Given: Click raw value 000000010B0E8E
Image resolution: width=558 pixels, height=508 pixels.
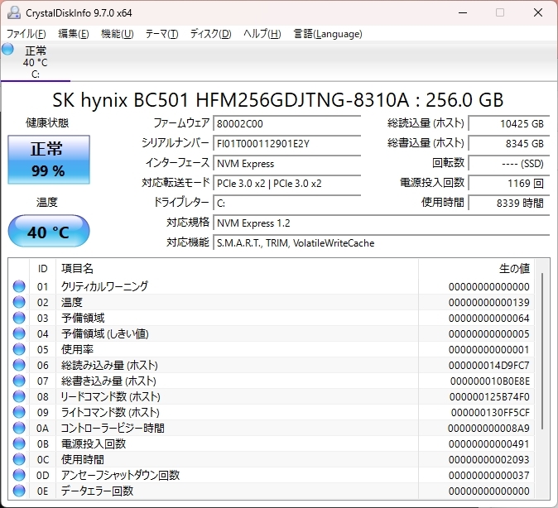Looking at the screenshot, I should [x=489, y=381].
